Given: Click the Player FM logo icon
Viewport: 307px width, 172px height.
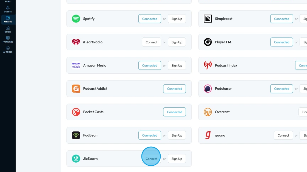Looking at the screenshot, I should pos(208,42).
